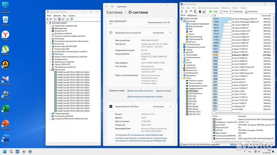
Task: Open Результаты in the AIDA64 toolbar
Action: (x=251, y=11)
